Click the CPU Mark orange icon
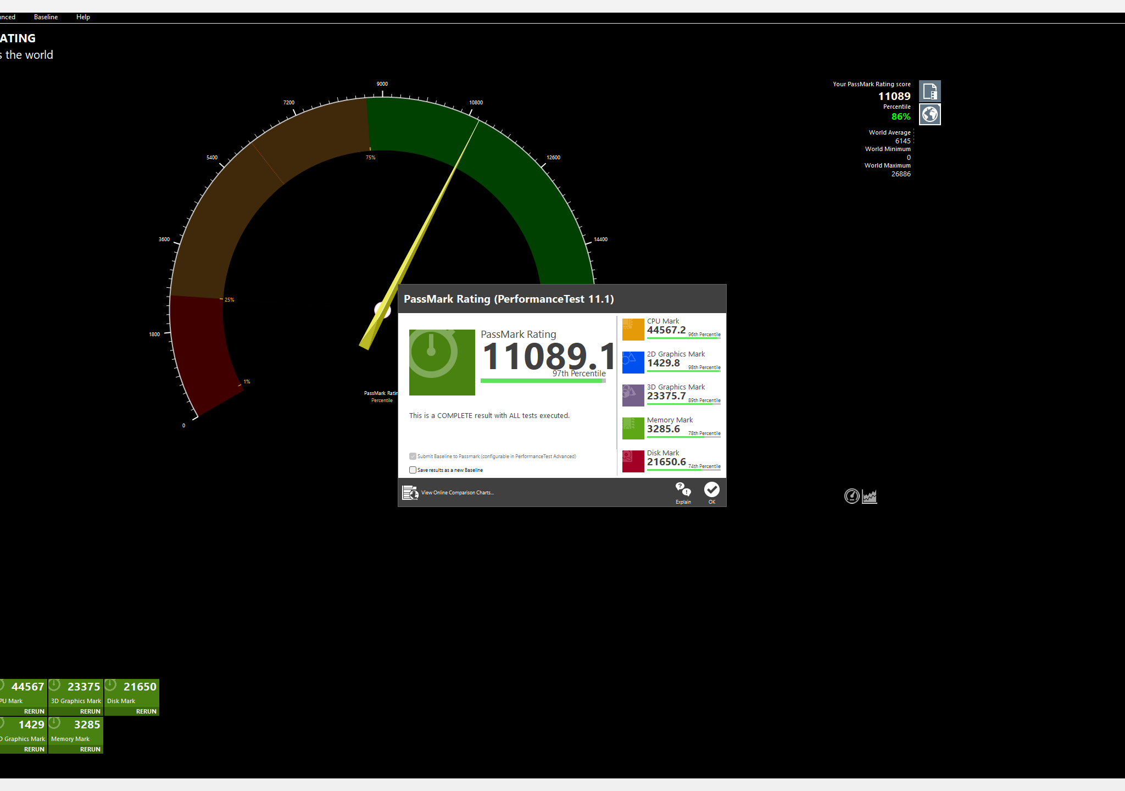 tap(633, 330)
